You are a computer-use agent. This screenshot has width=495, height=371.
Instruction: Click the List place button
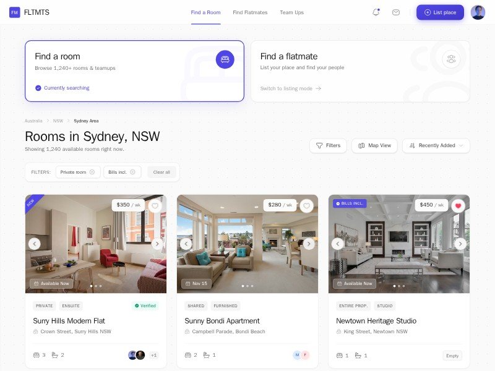440,12
